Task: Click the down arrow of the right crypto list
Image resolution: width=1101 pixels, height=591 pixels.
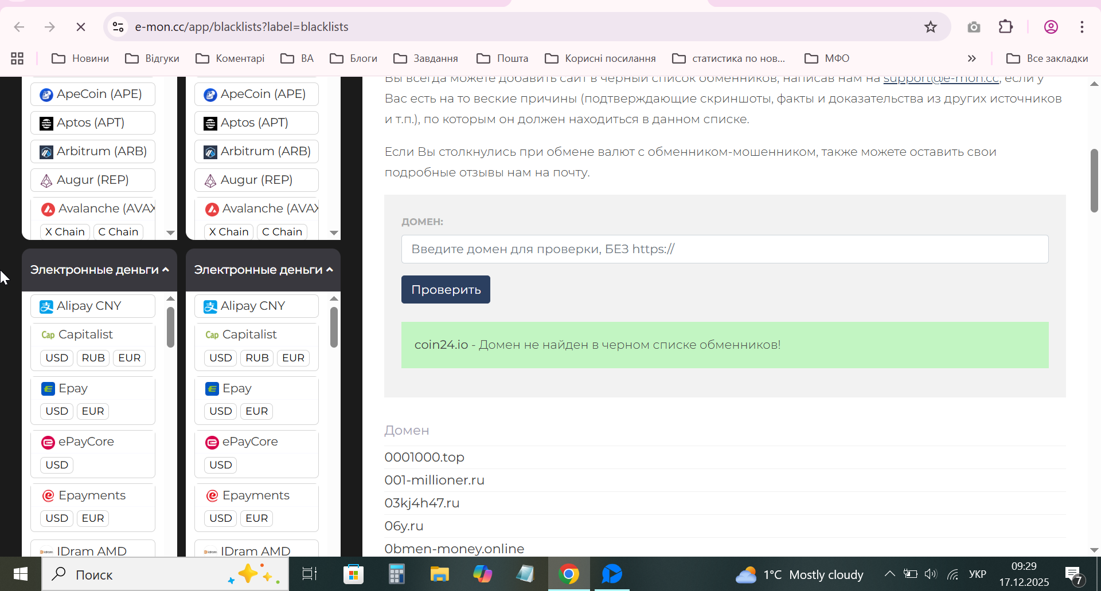Action: click(x=334, y=233)
